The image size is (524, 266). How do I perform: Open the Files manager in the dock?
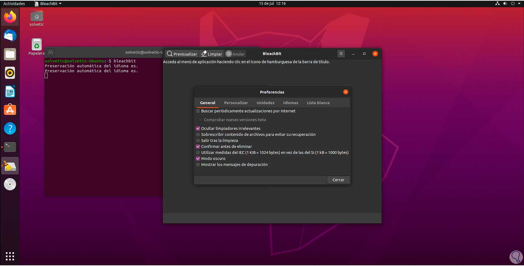click(x=10, y=54)
